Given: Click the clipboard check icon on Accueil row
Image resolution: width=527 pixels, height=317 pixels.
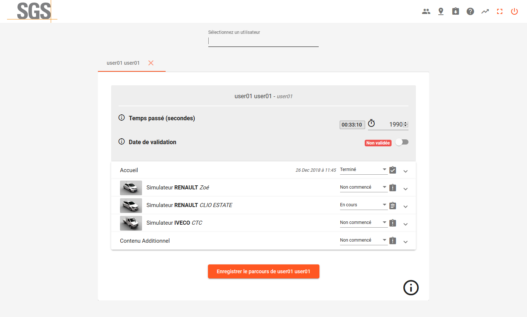Looking at the screenshot, I should pos(393,170).
